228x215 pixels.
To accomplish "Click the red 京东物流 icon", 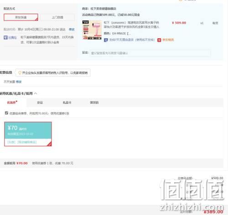I will 159,40.
